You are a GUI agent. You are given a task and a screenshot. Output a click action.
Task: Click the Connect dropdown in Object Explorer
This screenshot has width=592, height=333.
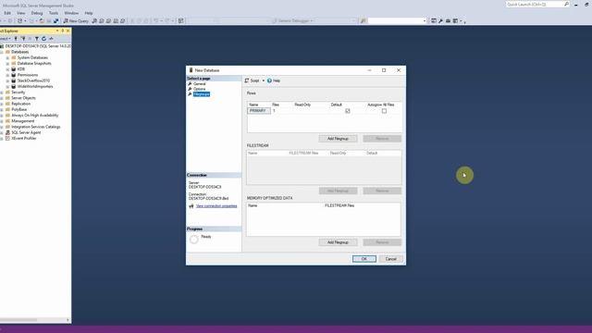[5, 39]
